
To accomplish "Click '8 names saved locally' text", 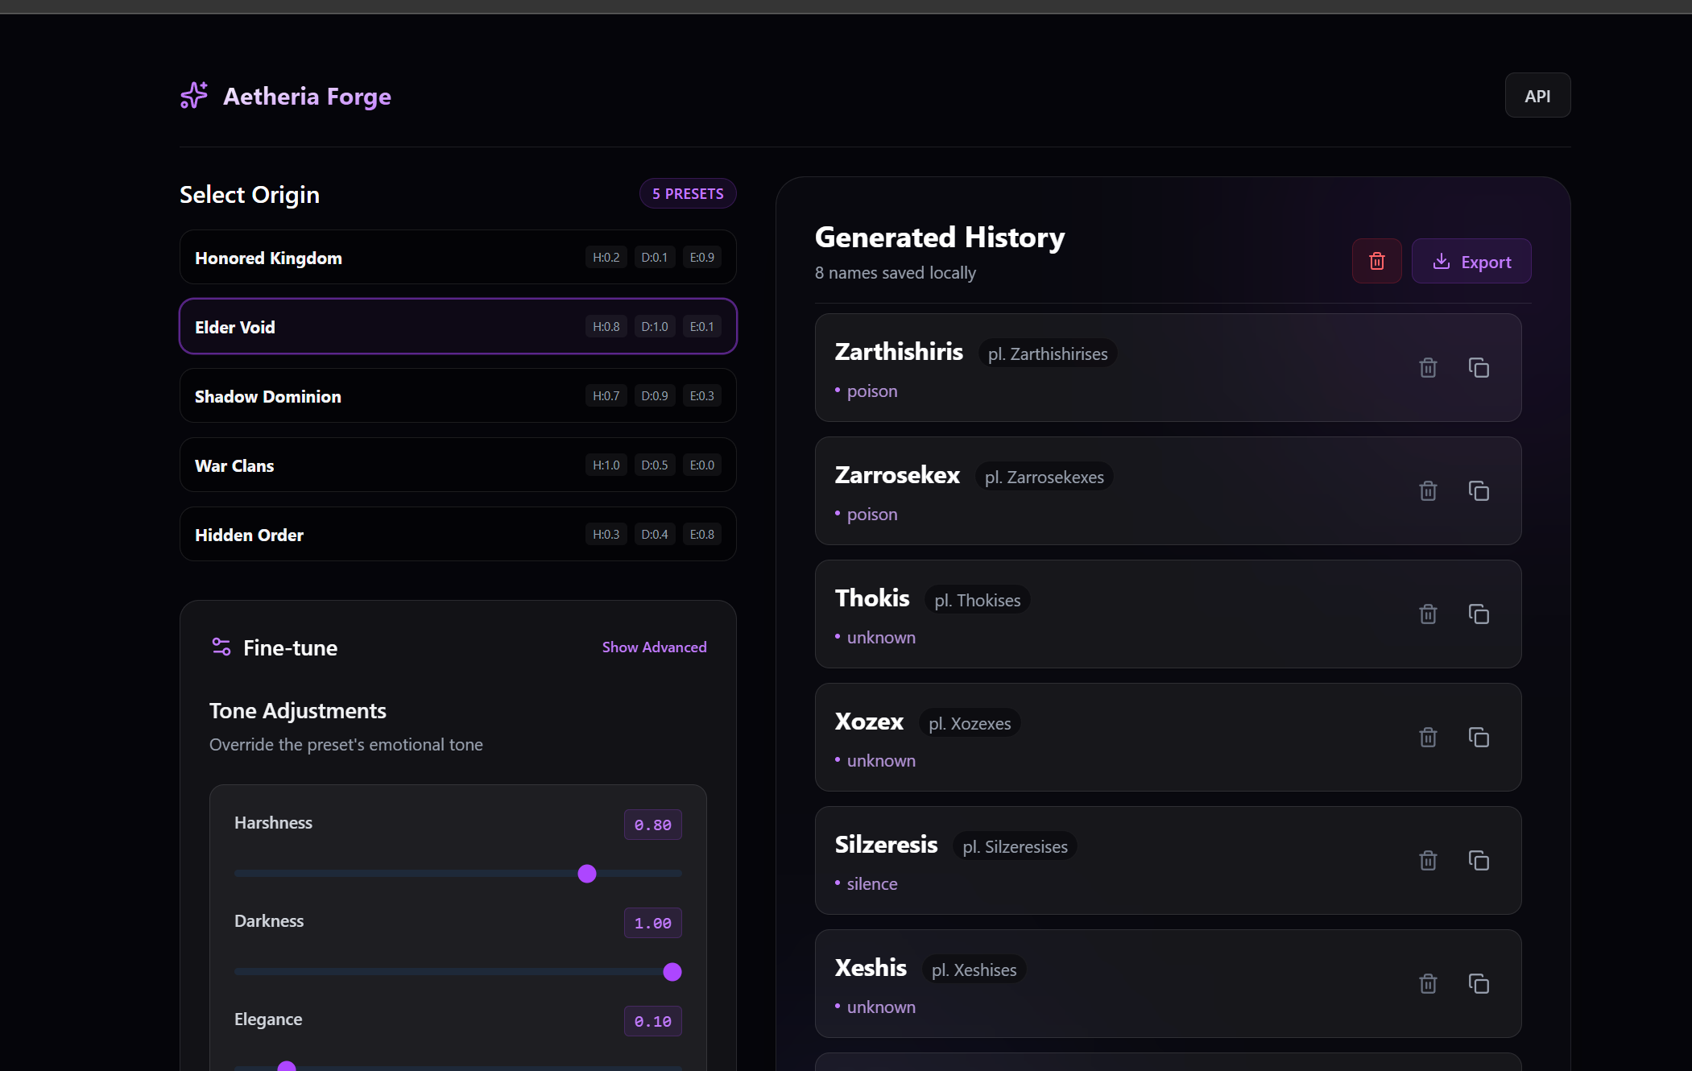I will (x=896, y=273).
